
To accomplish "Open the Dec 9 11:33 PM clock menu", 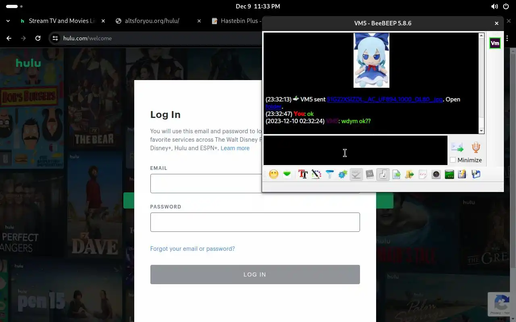I will click(x=258, y=6).
